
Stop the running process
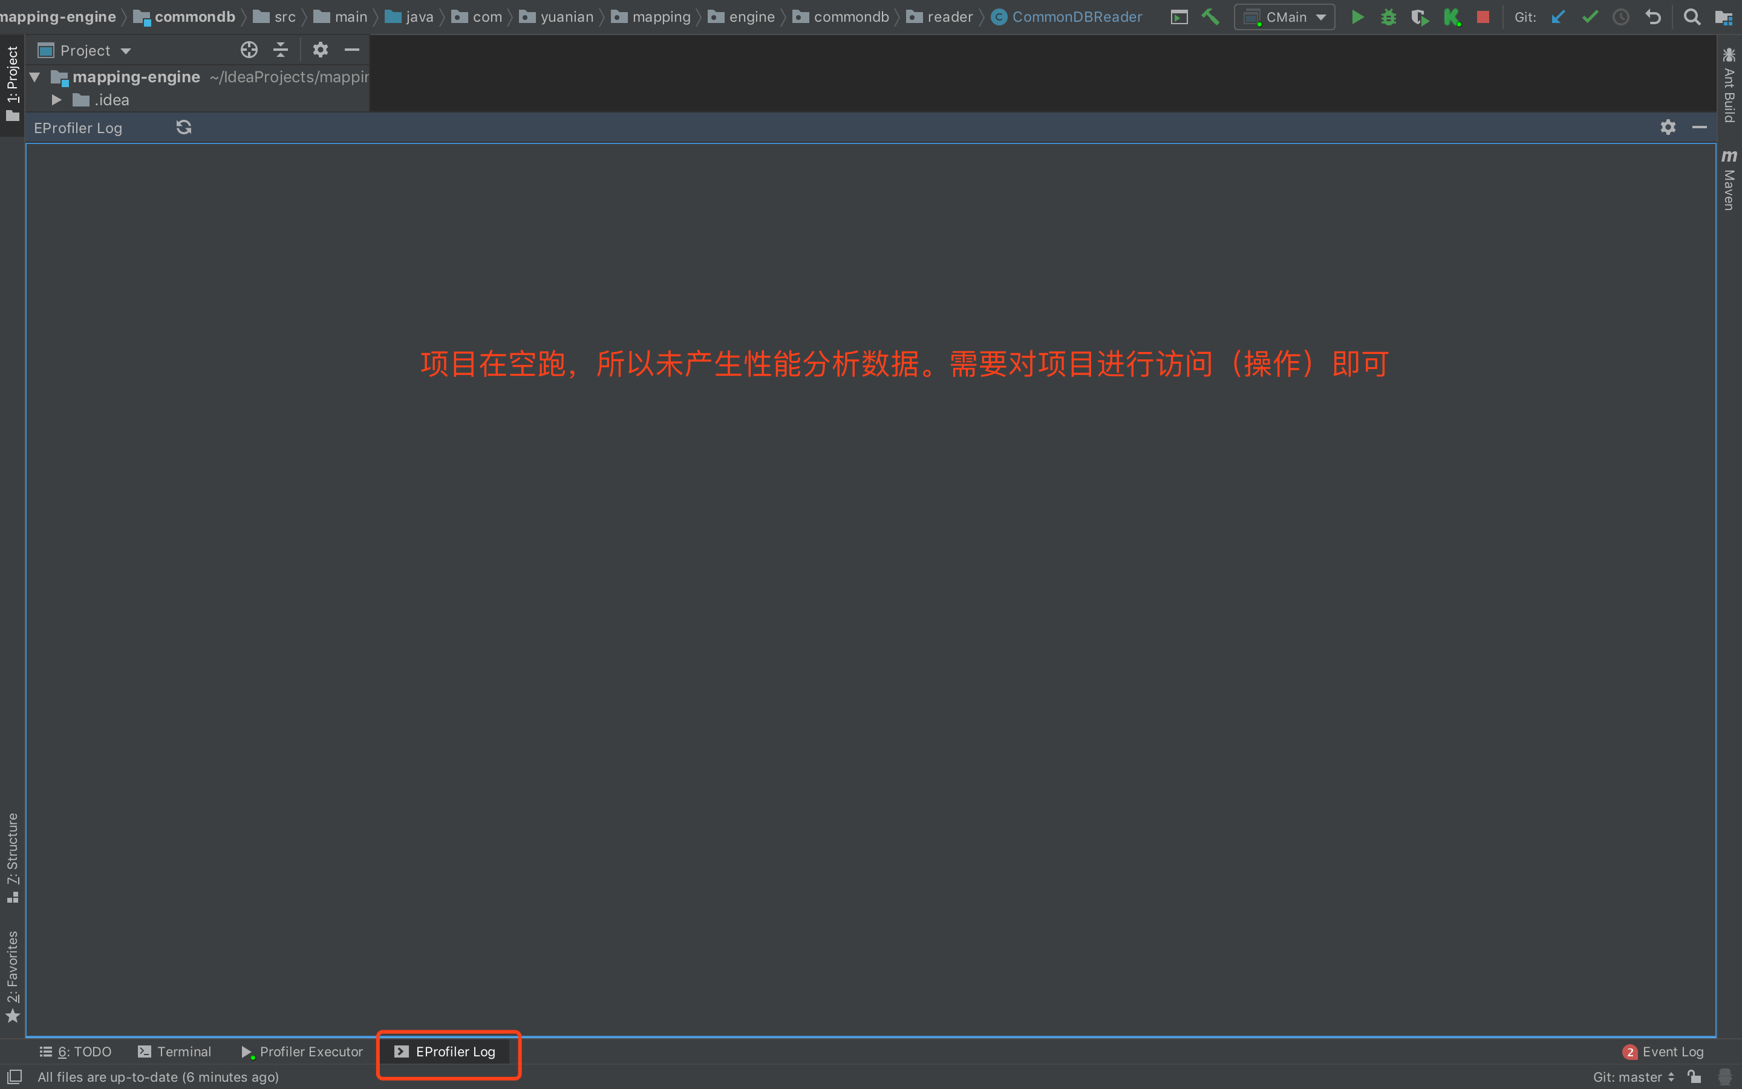(x=1483, y=18)
